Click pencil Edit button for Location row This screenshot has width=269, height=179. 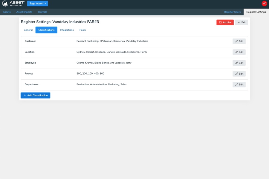[239, 52]
